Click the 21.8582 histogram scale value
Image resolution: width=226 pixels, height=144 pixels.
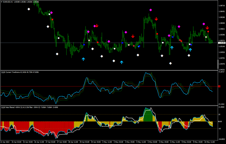(222, 107)
